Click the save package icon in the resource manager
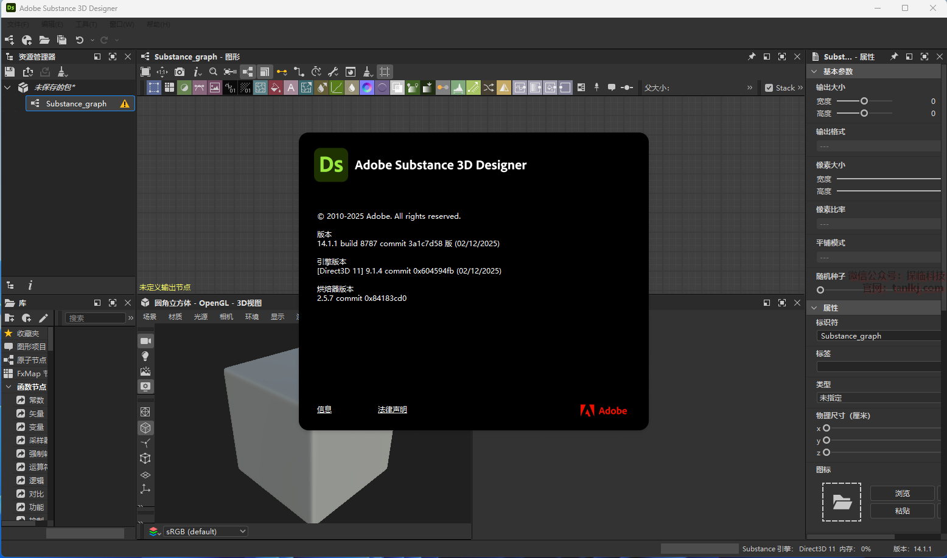 pos(10,72)
